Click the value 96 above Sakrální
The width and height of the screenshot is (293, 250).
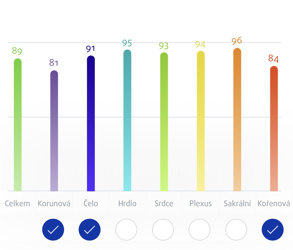237,41
